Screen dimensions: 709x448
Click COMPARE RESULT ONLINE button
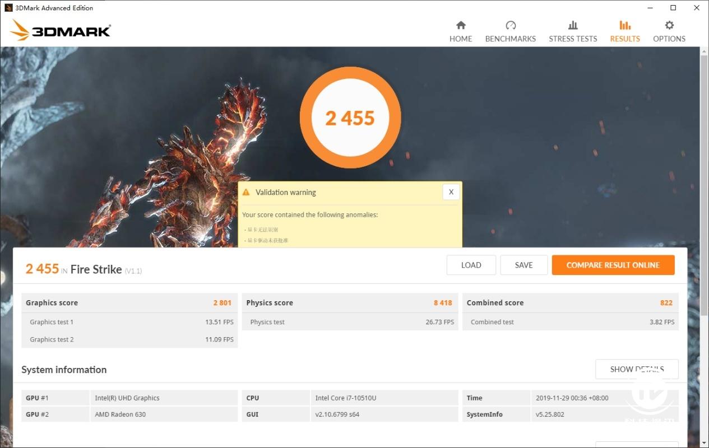pyautogui.click(x=613, y=265)
